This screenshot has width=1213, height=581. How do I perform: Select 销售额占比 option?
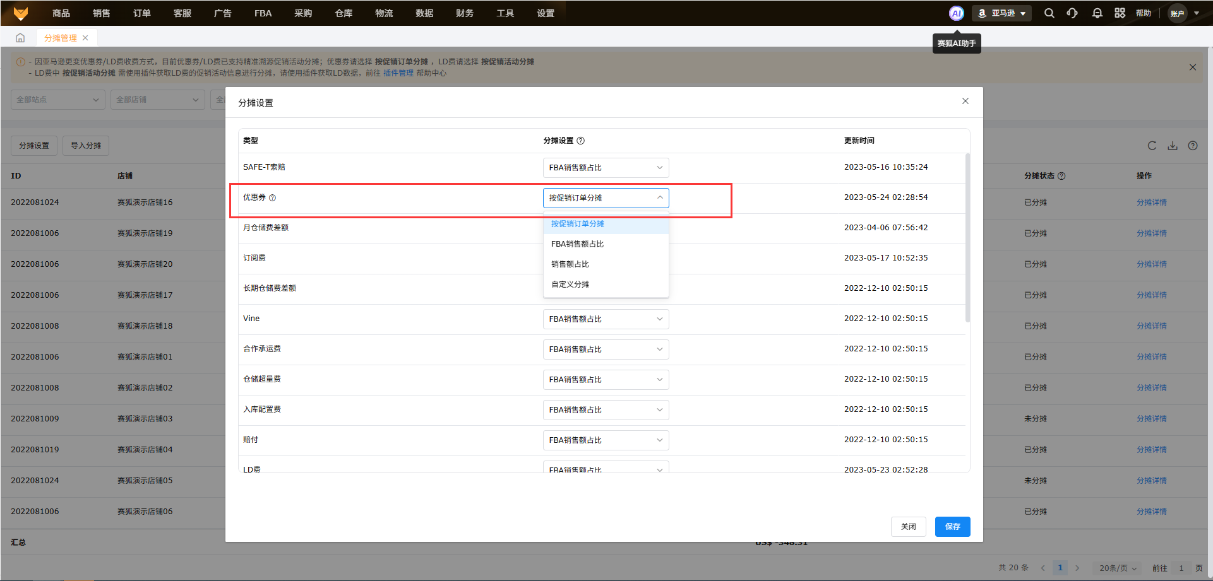[x=606, y=264]
